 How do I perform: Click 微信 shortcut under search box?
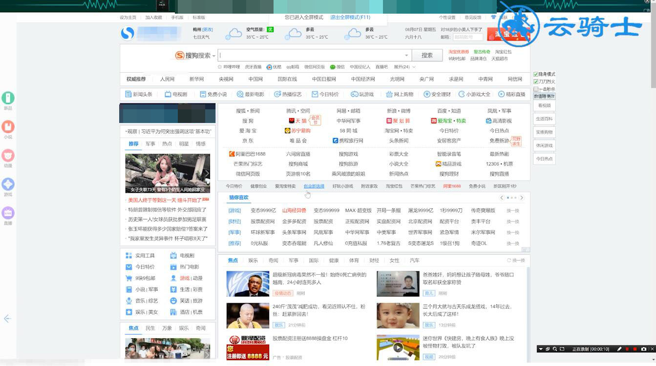tap(337, 67)
